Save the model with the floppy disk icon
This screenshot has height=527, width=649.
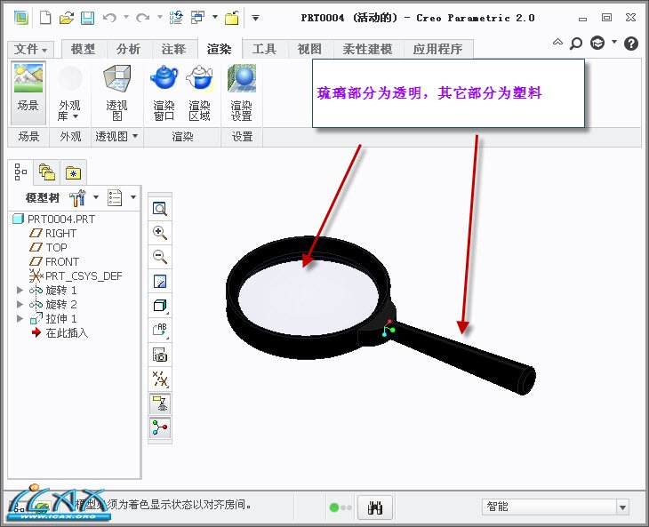87,18
